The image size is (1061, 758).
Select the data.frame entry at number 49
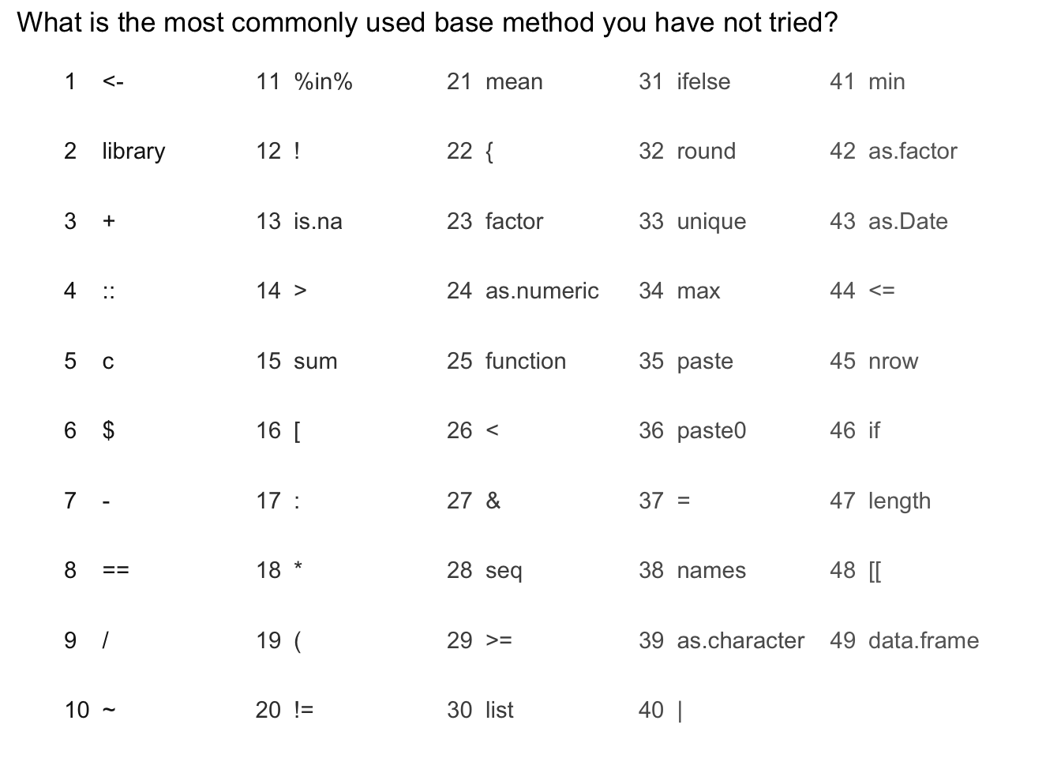(x=924, y=640)
